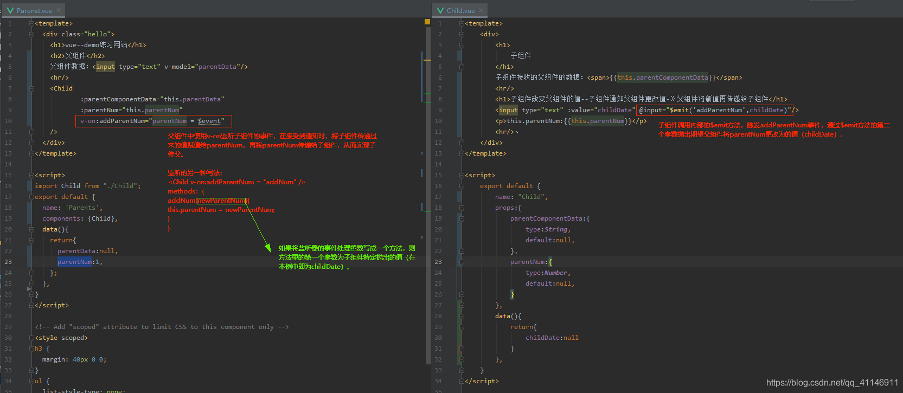Viewport: 903px width, 393px height.
Task: Click fold end marker at </script> in Parenst.vue
Action: (32, 305)
